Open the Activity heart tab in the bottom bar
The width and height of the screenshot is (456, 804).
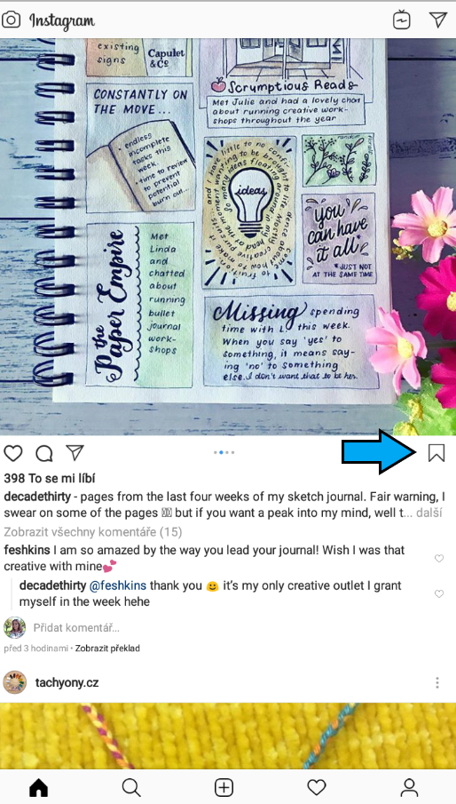click(x=317, y=787)
